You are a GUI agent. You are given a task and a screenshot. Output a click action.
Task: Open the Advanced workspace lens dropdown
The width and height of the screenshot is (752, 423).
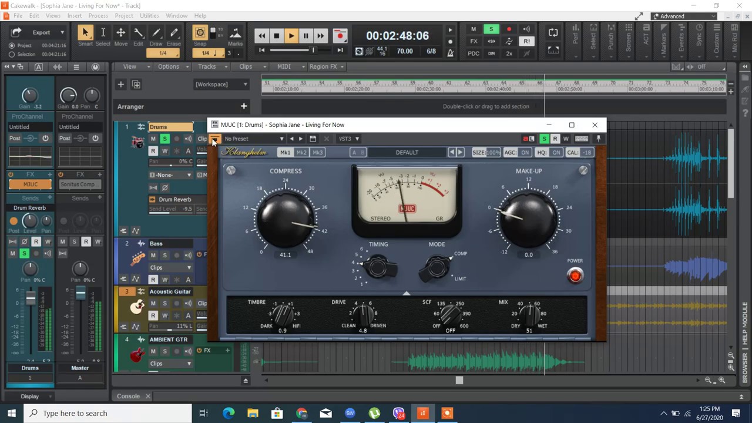click(684, 16)
